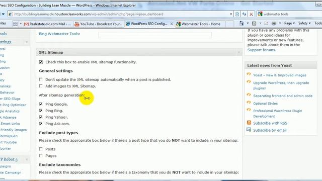Collapse the WP Robot 3 sidebar menu arrow
The width and height of the screenshot is (322, 181).
[x=27, y=159]
